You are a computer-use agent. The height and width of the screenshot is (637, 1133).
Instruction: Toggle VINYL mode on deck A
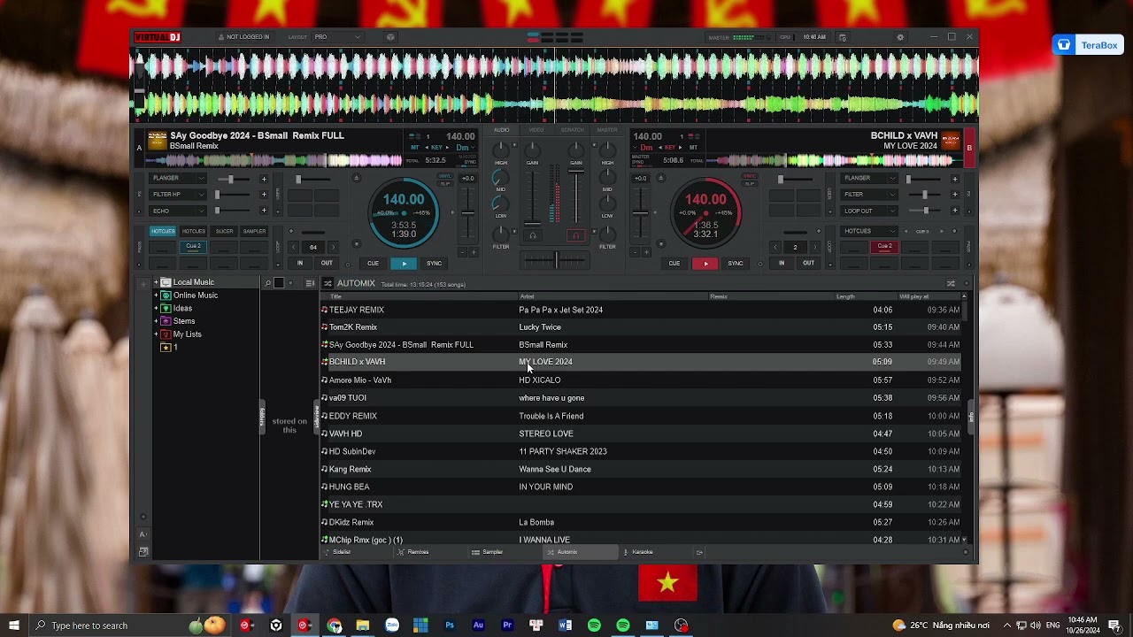tap(445, 176)
